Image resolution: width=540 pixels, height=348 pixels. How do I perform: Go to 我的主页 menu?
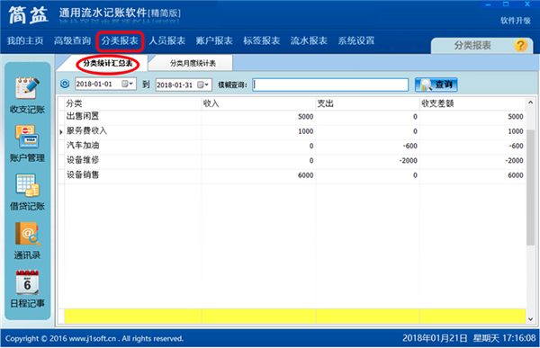click(25, 40)
